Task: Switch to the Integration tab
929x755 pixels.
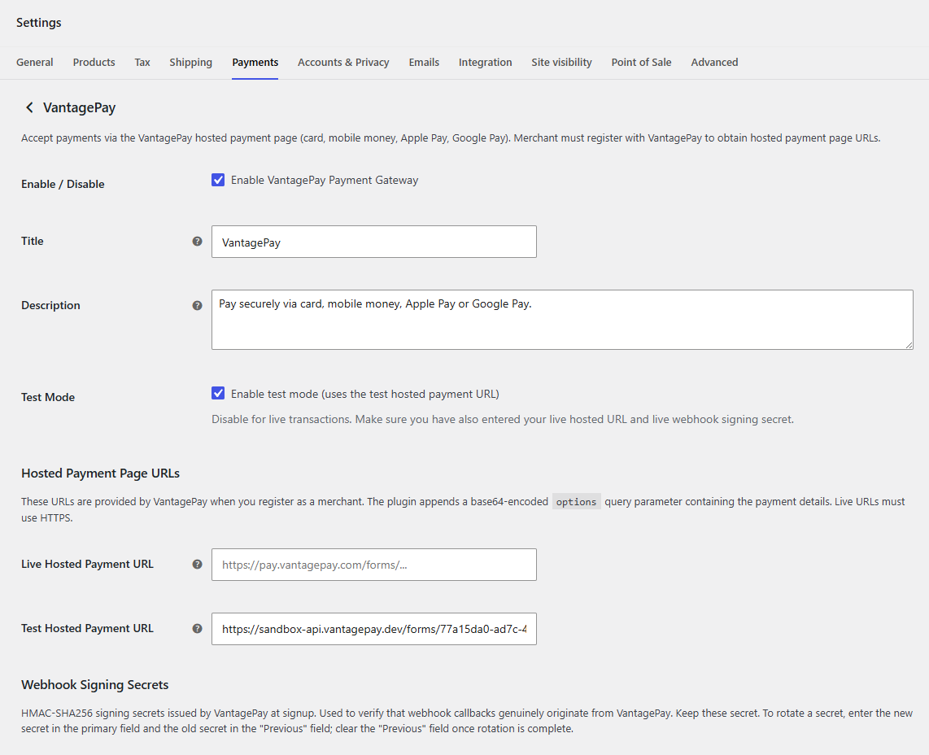Action: pos(485,62)
